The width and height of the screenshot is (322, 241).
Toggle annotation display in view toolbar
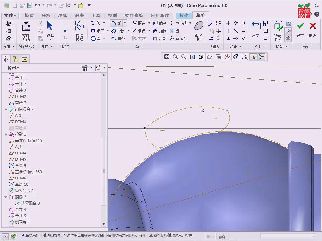point(253,57)
